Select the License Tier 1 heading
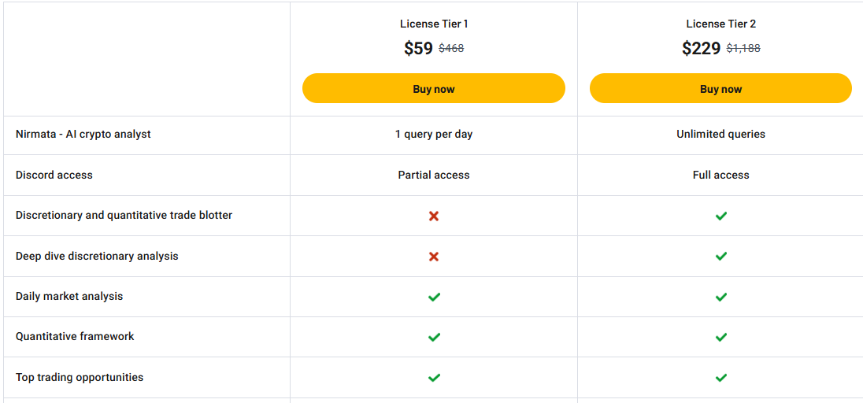Viewport: 863px width, 403px height. pos(434,24)
